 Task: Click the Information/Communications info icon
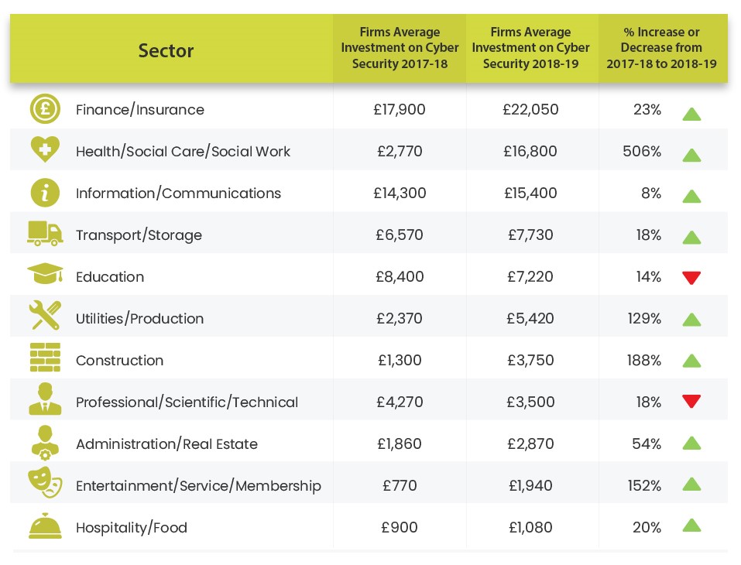pyautogui.click(x=45, y=193)
